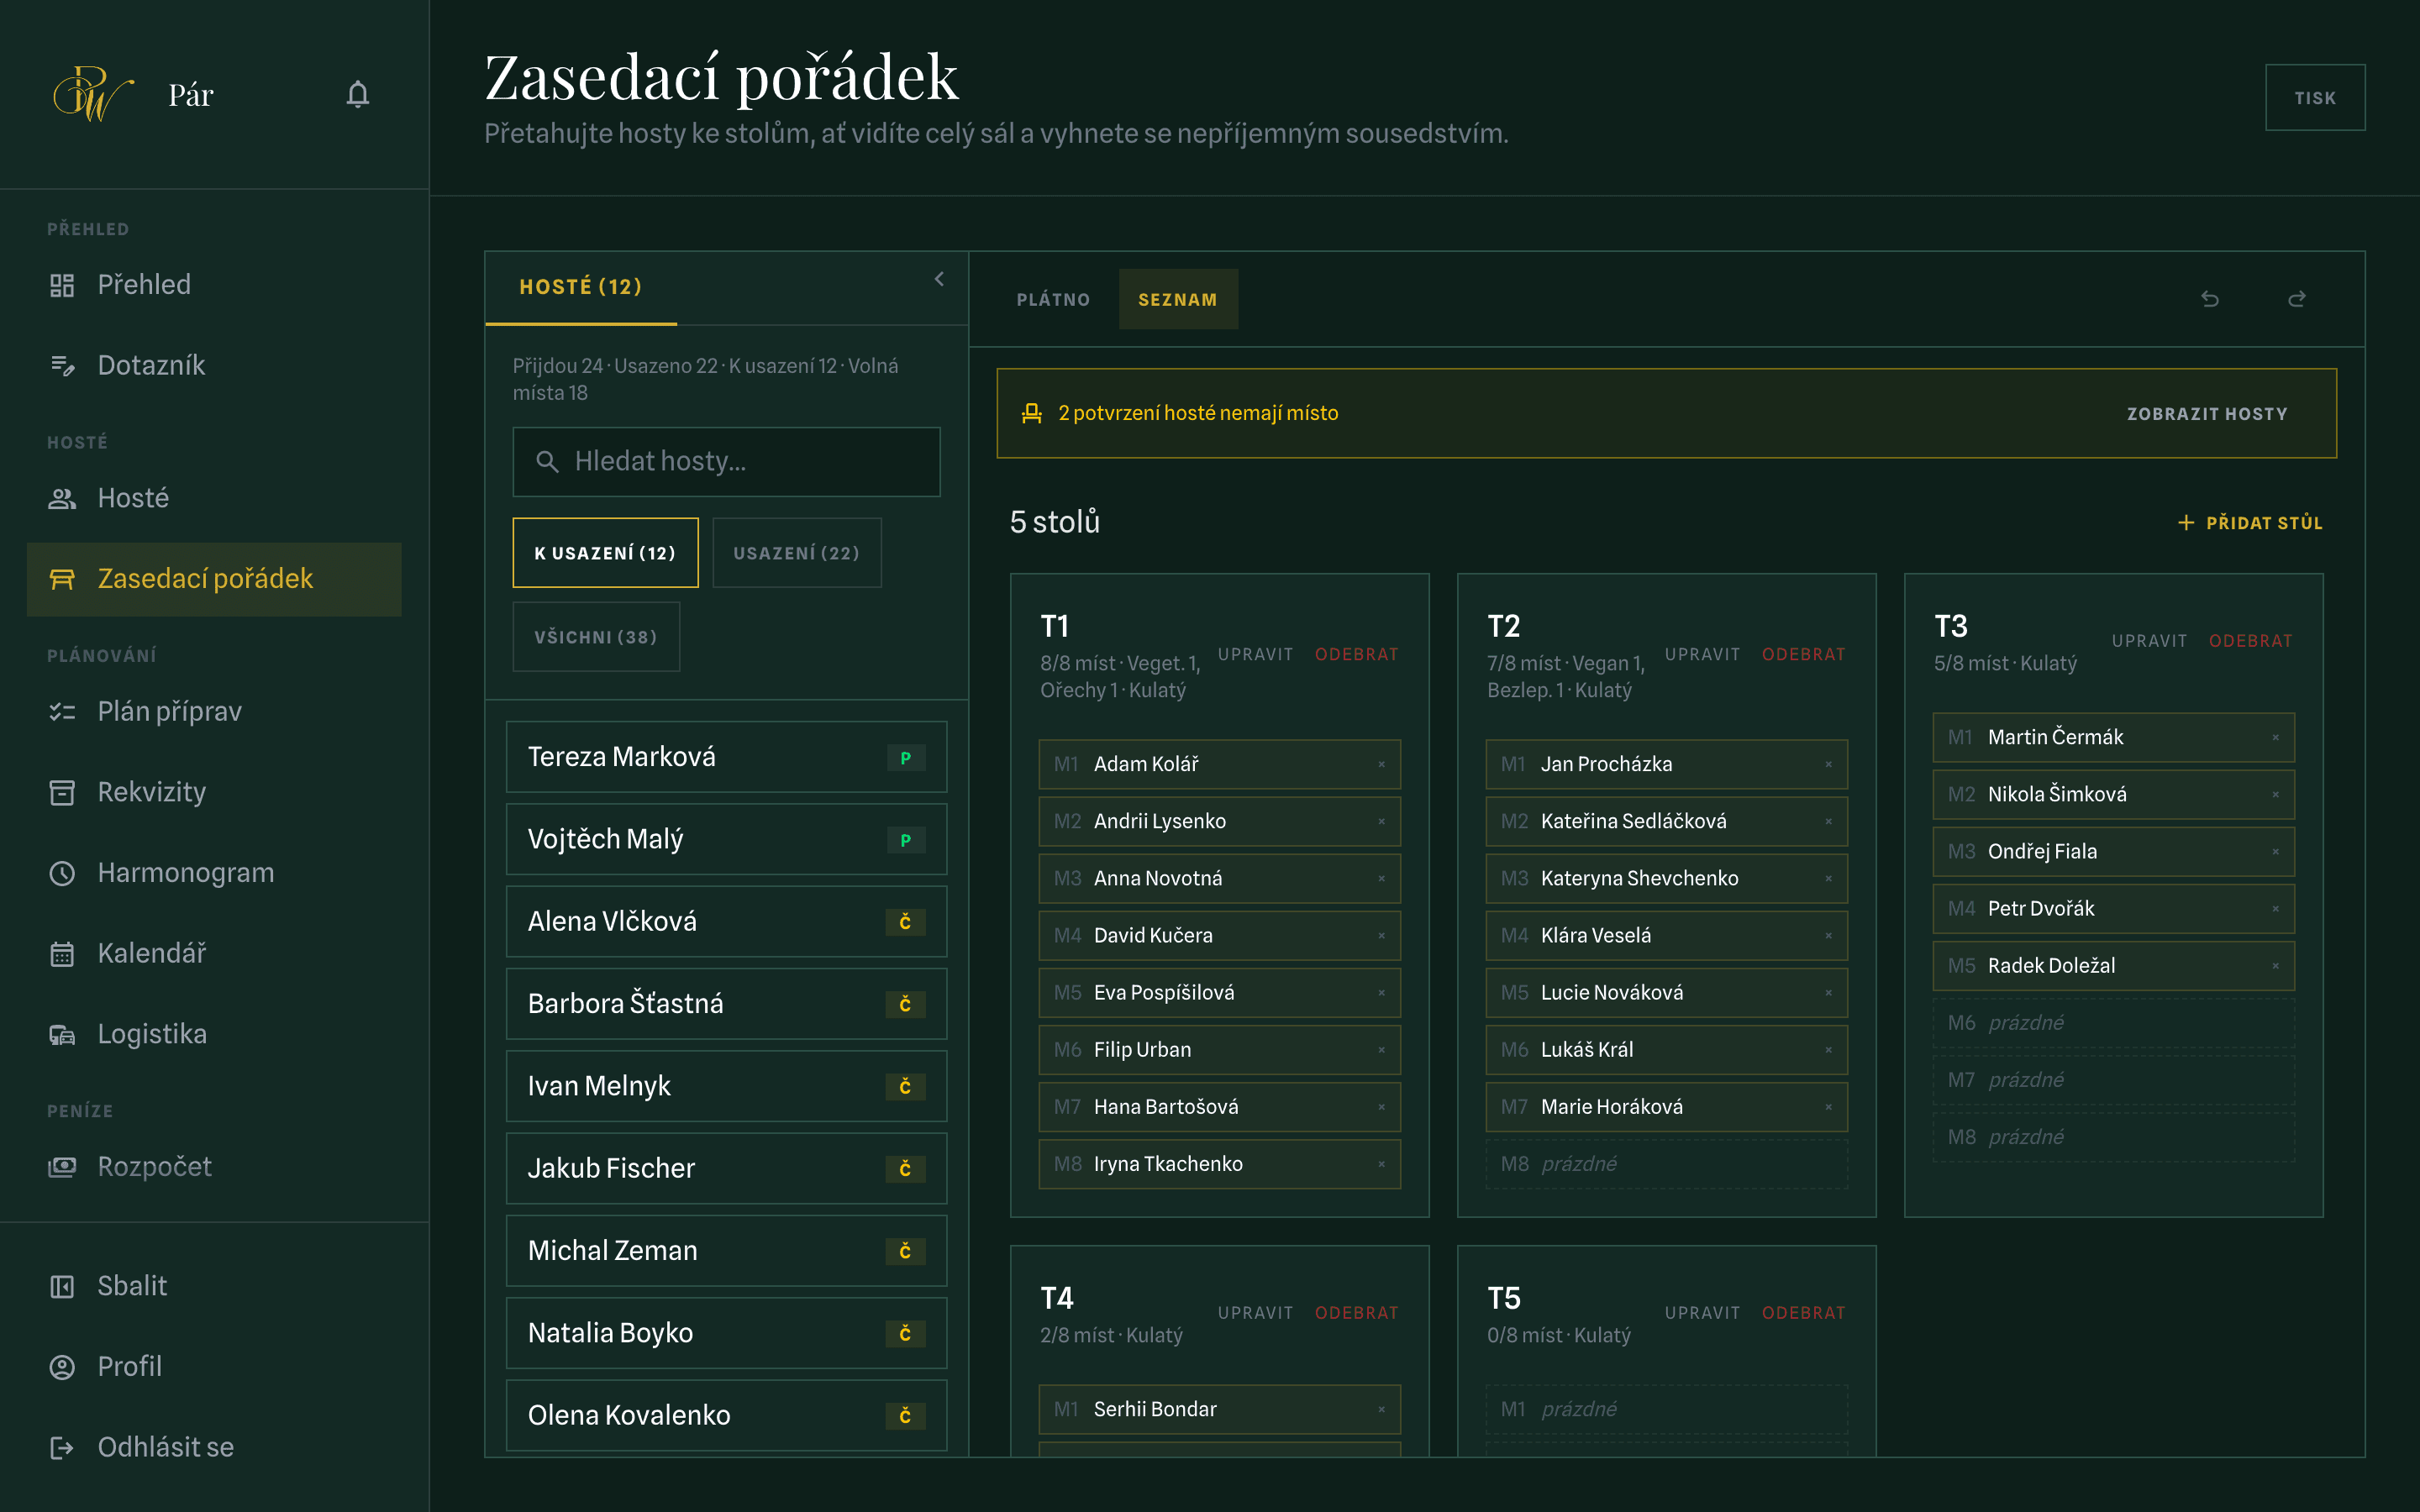Image resolution: width=2420 pixels, height=1512 pixels.
Task: Select guest Tereza Marková
Action: [x=726, y=757]
